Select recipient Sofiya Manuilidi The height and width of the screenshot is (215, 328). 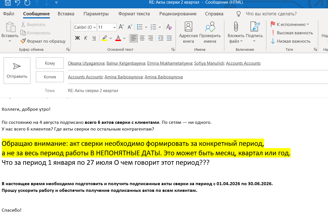tap(209, 63)
